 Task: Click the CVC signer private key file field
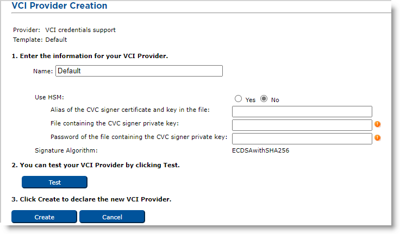(x=302, y=125)
